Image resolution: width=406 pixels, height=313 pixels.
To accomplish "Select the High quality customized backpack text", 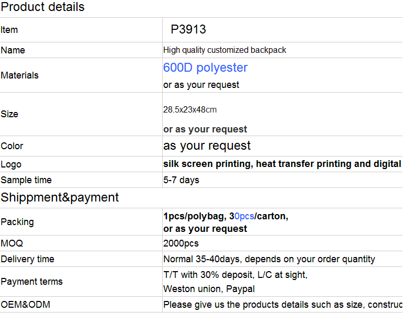I will (224, 50).
